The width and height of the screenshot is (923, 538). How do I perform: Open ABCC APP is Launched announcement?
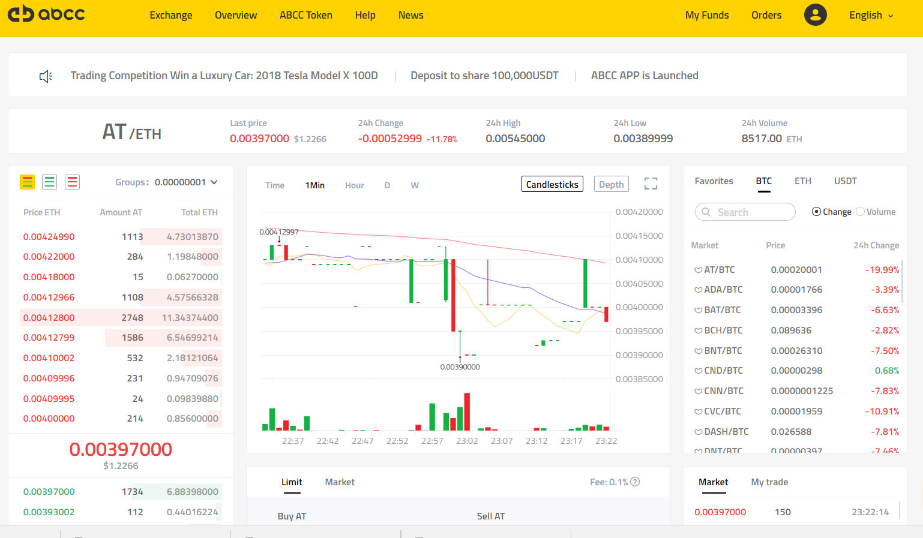[x=645, y=76]
